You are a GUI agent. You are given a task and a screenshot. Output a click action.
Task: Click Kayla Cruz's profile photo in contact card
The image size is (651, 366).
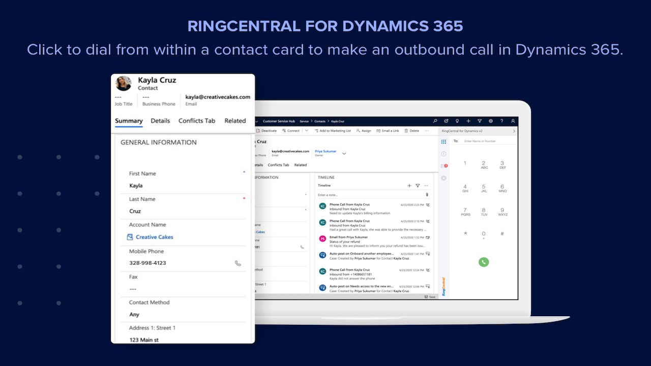coord(124,83)
